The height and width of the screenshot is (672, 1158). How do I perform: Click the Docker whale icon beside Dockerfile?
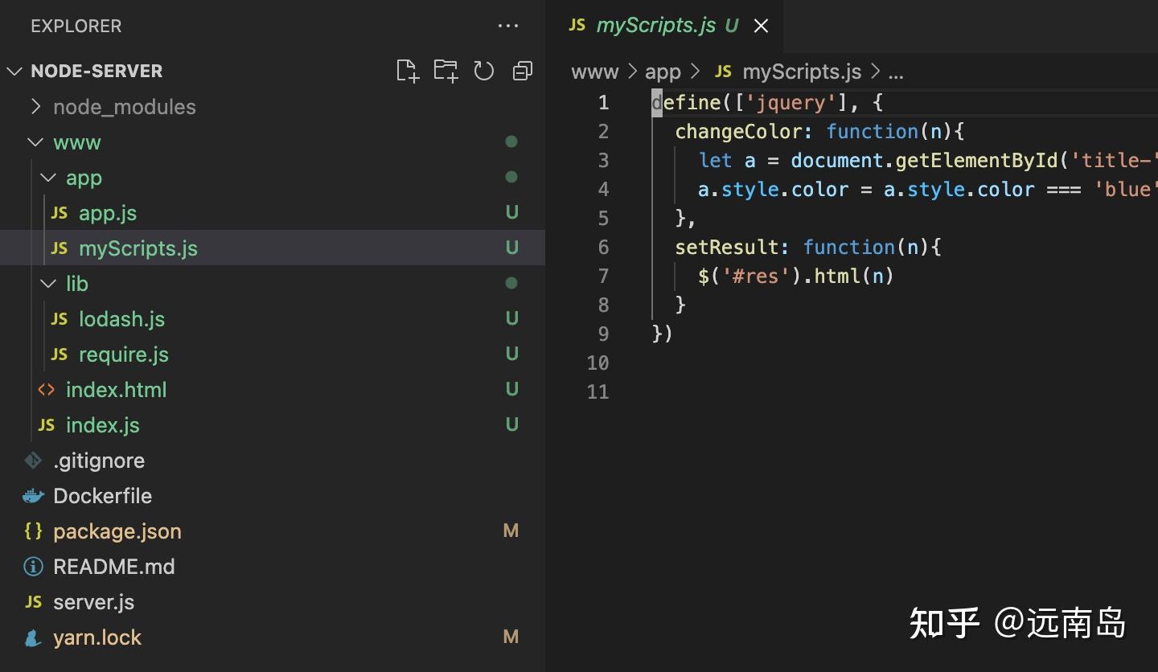click(33, 496)
